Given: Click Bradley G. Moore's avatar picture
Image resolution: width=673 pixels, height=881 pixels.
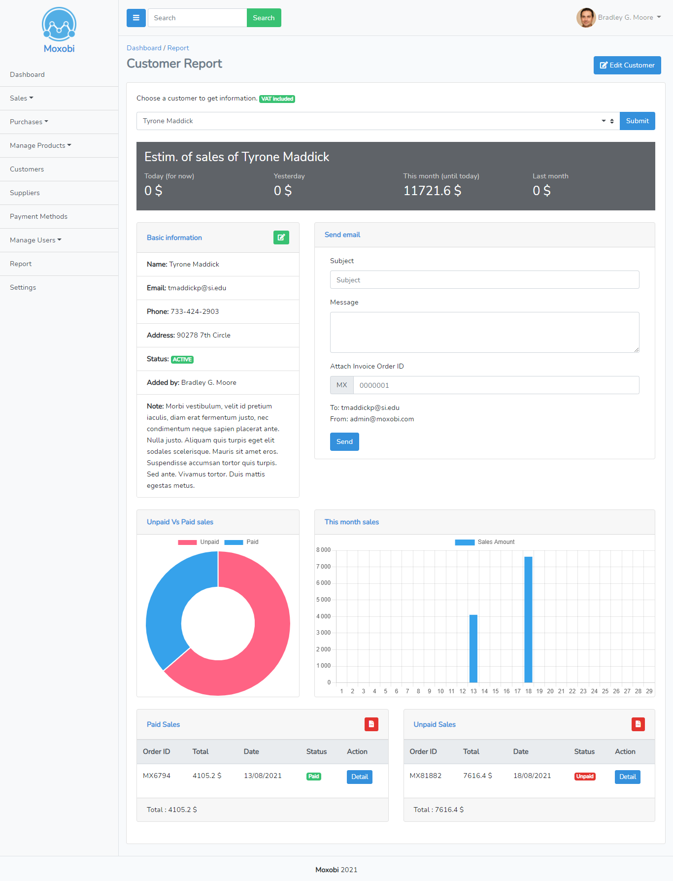Looking at the screenshot, I should [586, 18].
